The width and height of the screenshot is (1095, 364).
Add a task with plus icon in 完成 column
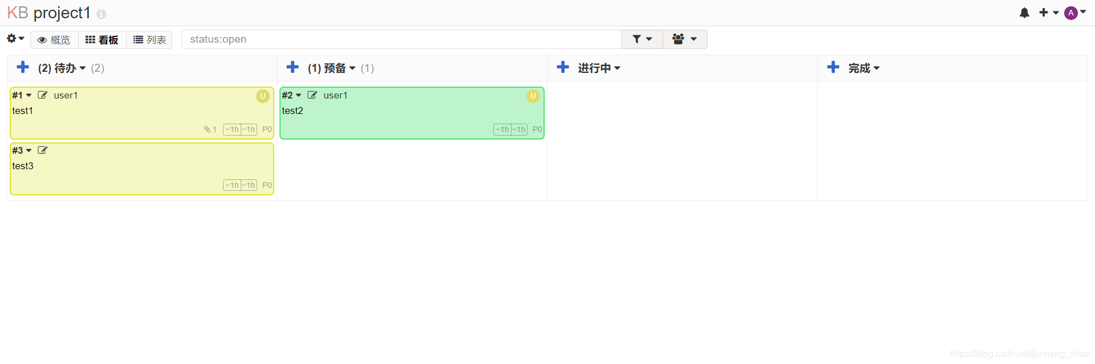(833, 67)
